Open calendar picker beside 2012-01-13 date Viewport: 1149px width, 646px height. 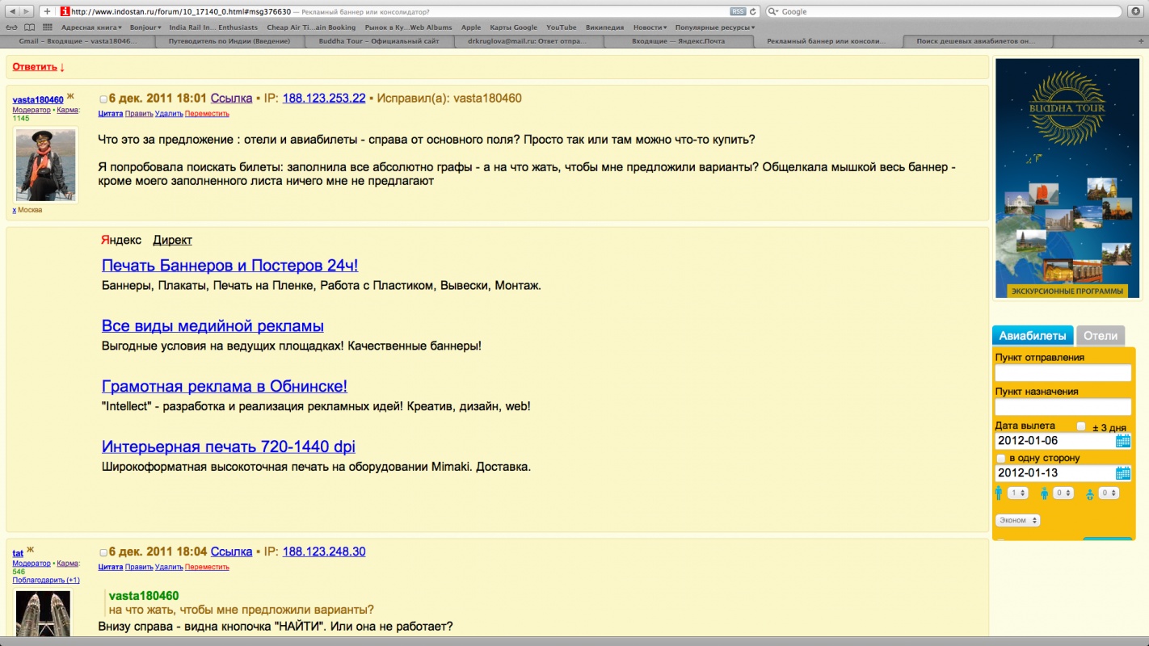click(x=1123, y=473)
